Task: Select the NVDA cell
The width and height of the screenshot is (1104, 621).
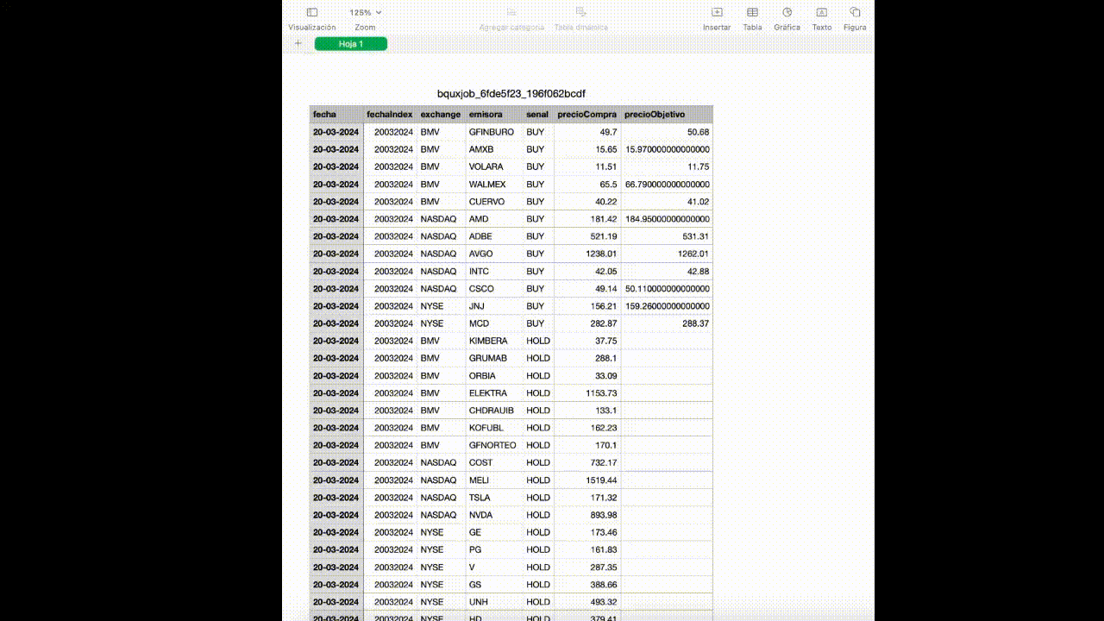Action: point(494,515)
